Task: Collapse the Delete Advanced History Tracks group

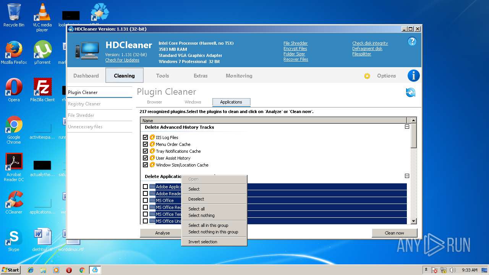Action: [x=407, y=127]
